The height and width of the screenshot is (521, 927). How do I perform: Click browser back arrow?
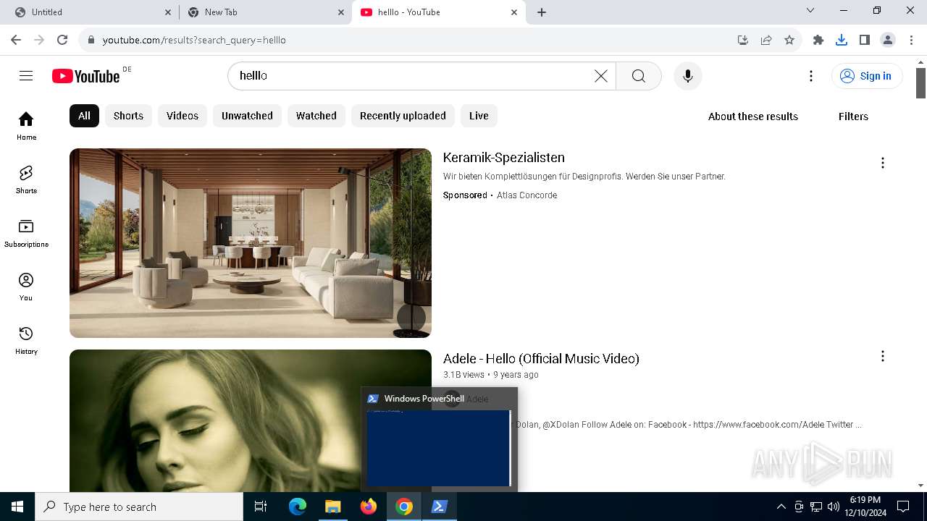point(16,40)
